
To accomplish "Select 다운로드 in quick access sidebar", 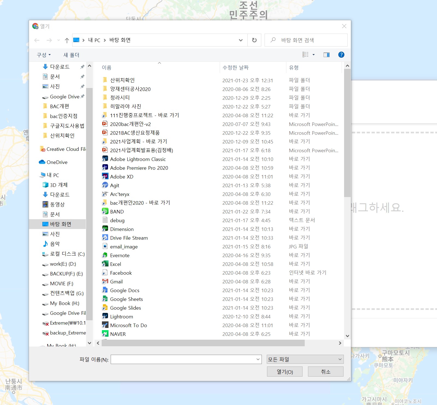I will 60,67.
